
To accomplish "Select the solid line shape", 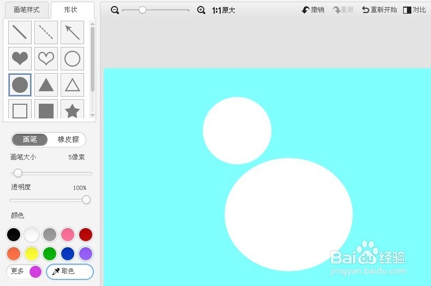I will click(20, 32).
